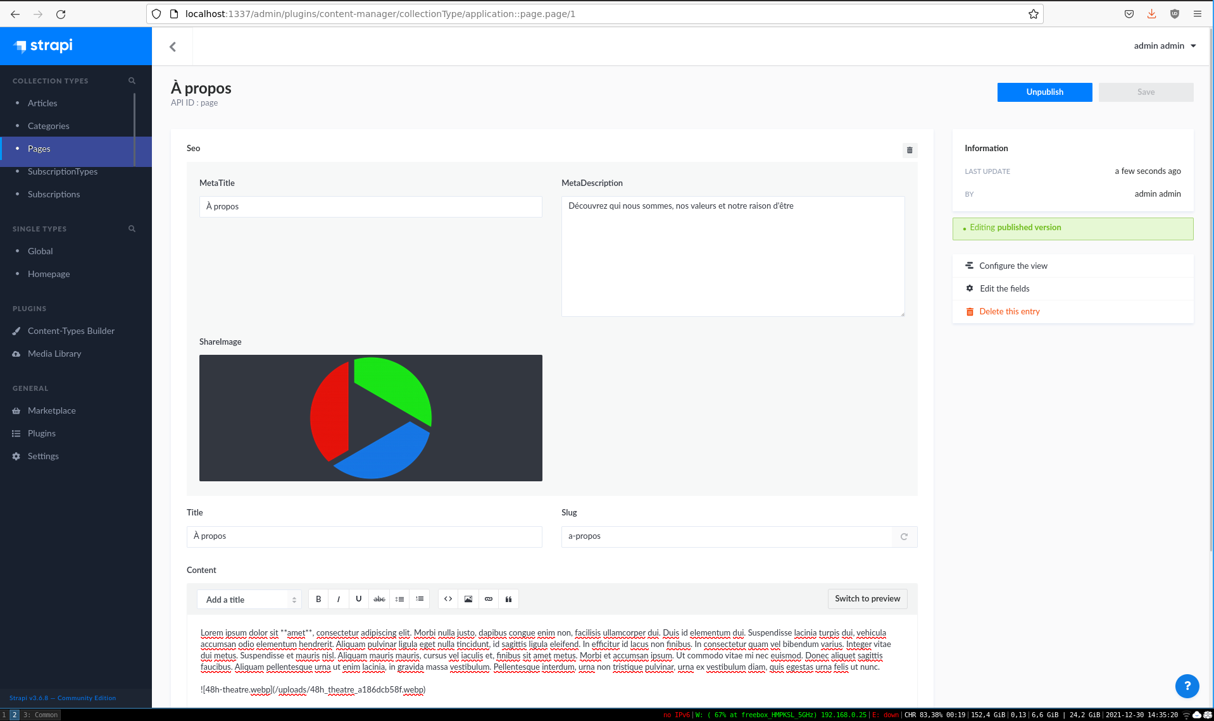Image resolution: width=1214 pixels, height=721 pixels.
Task: Open Articles collection type
Action: [x=42, y=103]
